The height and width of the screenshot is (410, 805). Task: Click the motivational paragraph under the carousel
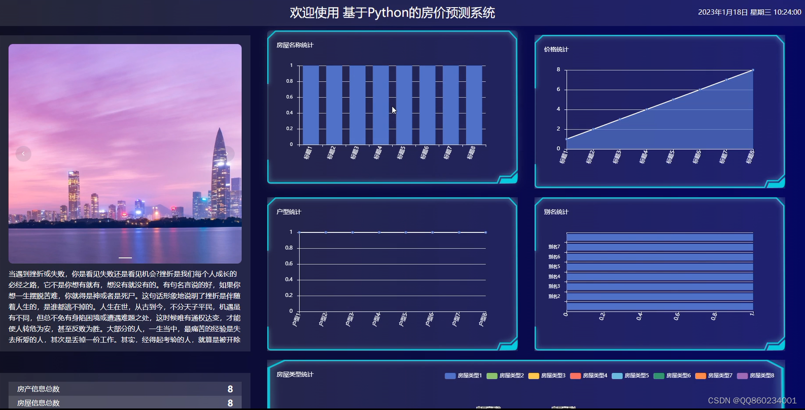(125, 306)
